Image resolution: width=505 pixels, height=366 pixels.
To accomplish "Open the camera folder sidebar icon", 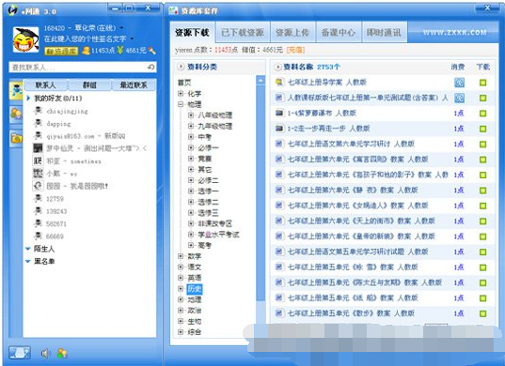I will 16,138.
